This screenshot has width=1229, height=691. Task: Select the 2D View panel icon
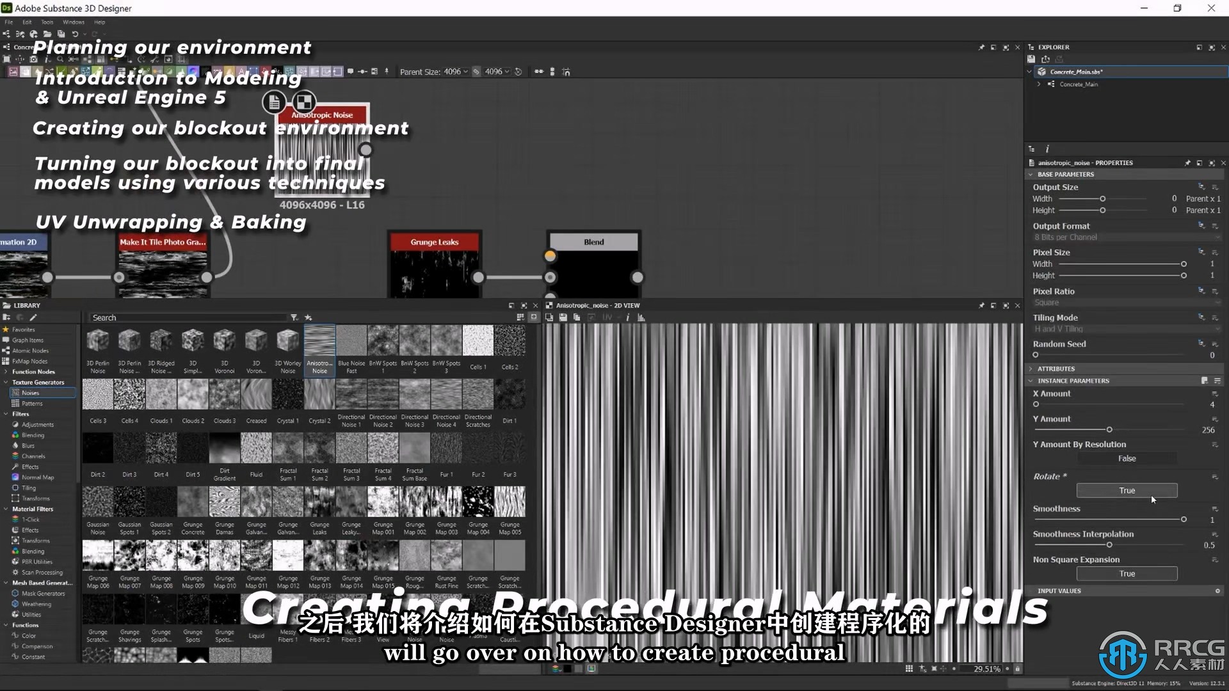(546, 305)
